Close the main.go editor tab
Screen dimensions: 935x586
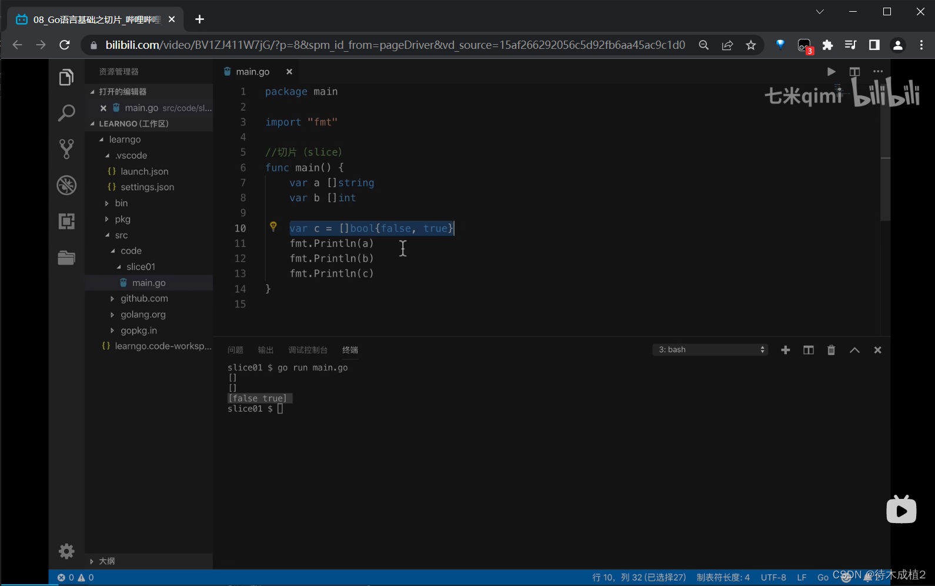click(x=289, y=72)
